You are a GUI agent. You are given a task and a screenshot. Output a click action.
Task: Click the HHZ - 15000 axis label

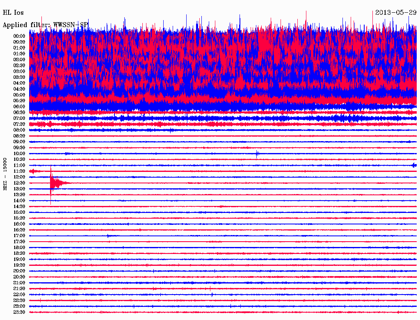point(5,174)
